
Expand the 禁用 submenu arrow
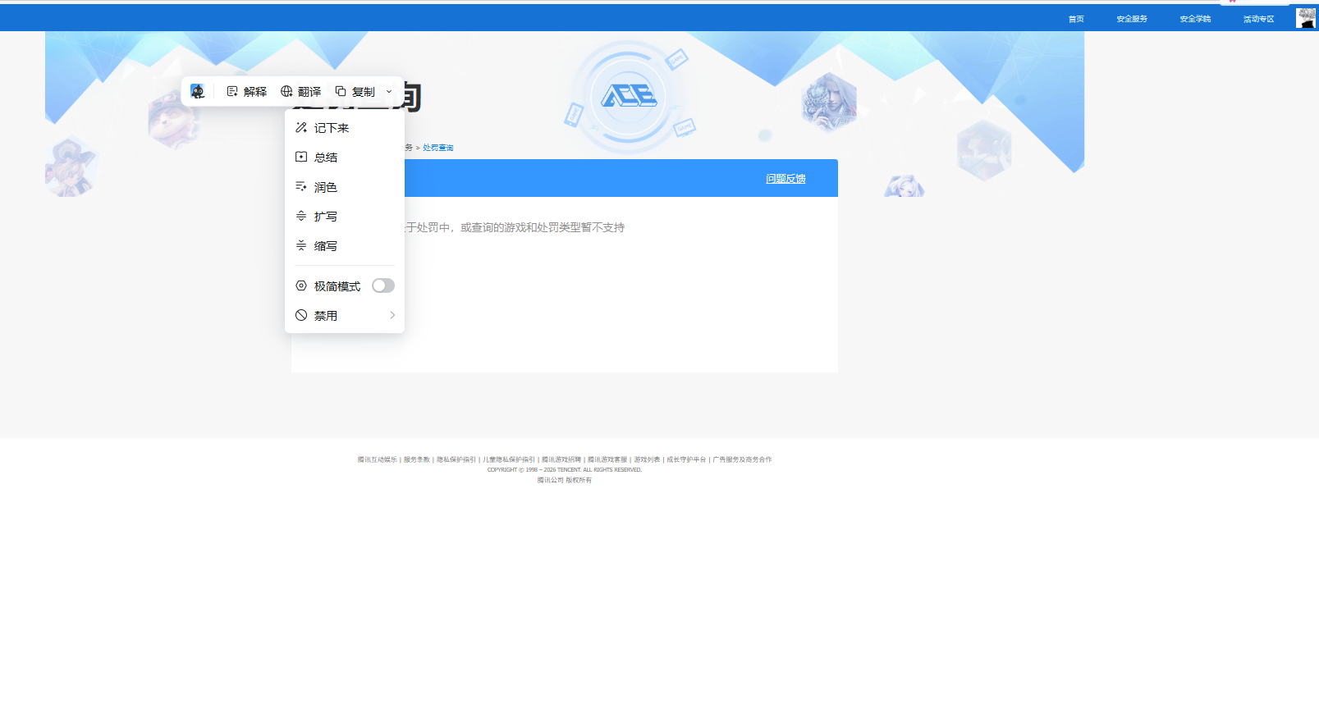tap(392, 315)
